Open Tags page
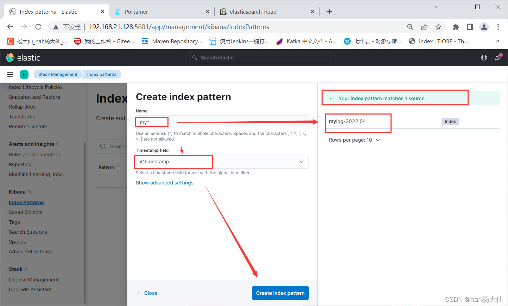This screenshot has height=306, width=508. point(14,222)
